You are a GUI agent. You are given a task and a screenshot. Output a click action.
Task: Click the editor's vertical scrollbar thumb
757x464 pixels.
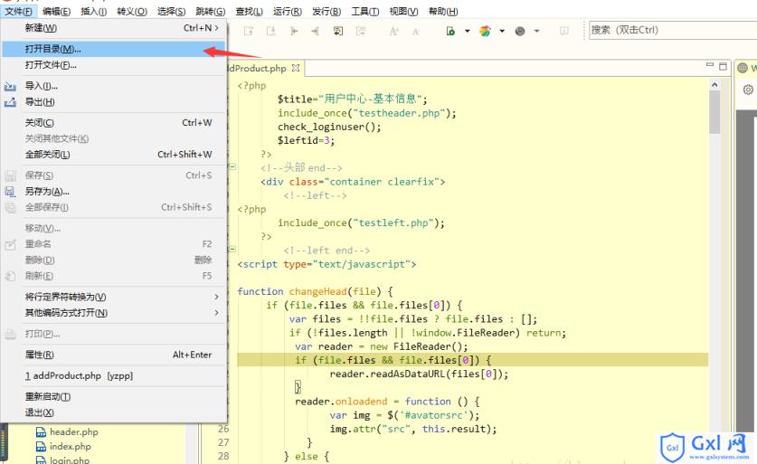tap(714, 111)
